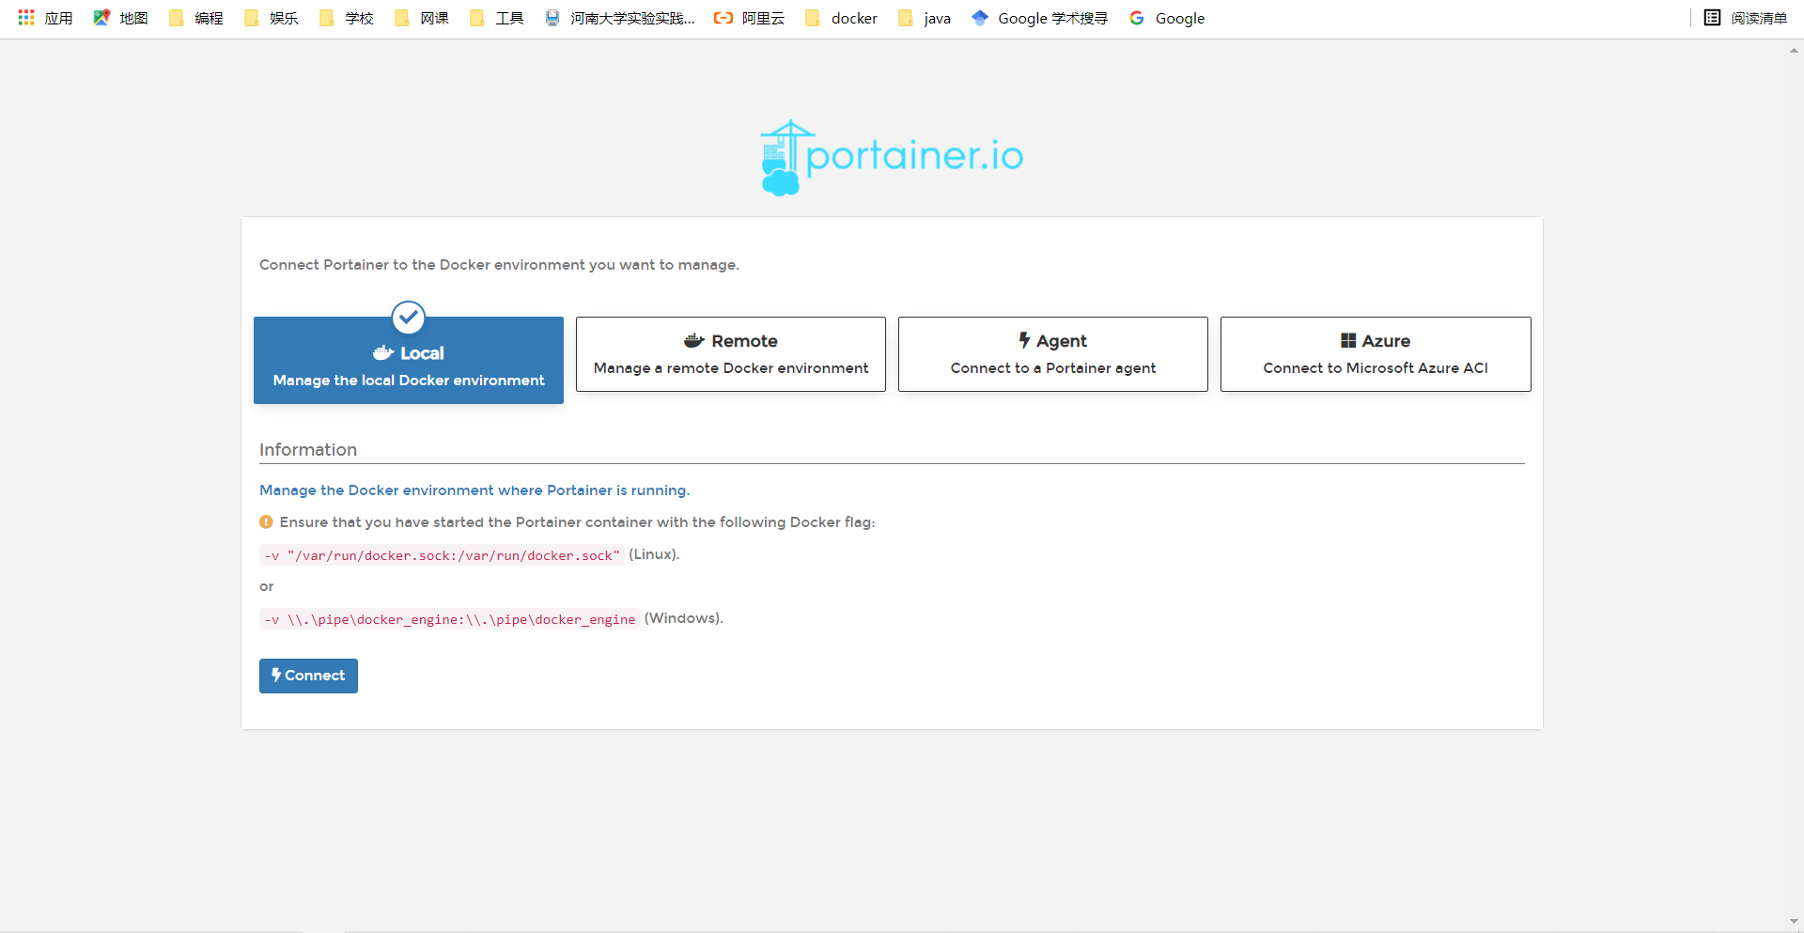Image resolution: width=1804 pixels, height=933 pixels.
Task: Open the 娱乐 bookmarks folder
Action: point(272,18)
